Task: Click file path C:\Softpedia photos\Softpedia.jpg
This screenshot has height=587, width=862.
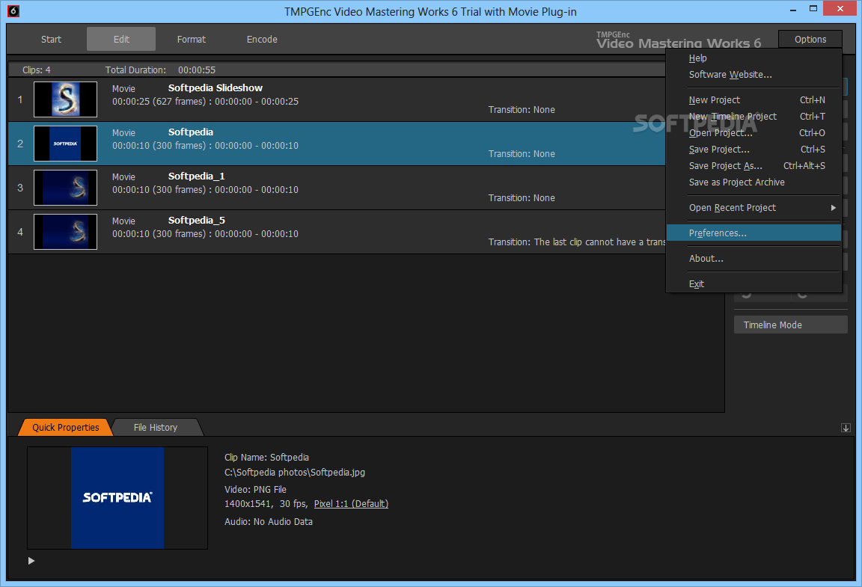Action: click(x=295, y=472)
